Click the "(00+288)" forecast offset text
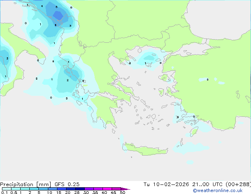 (238, 184)
